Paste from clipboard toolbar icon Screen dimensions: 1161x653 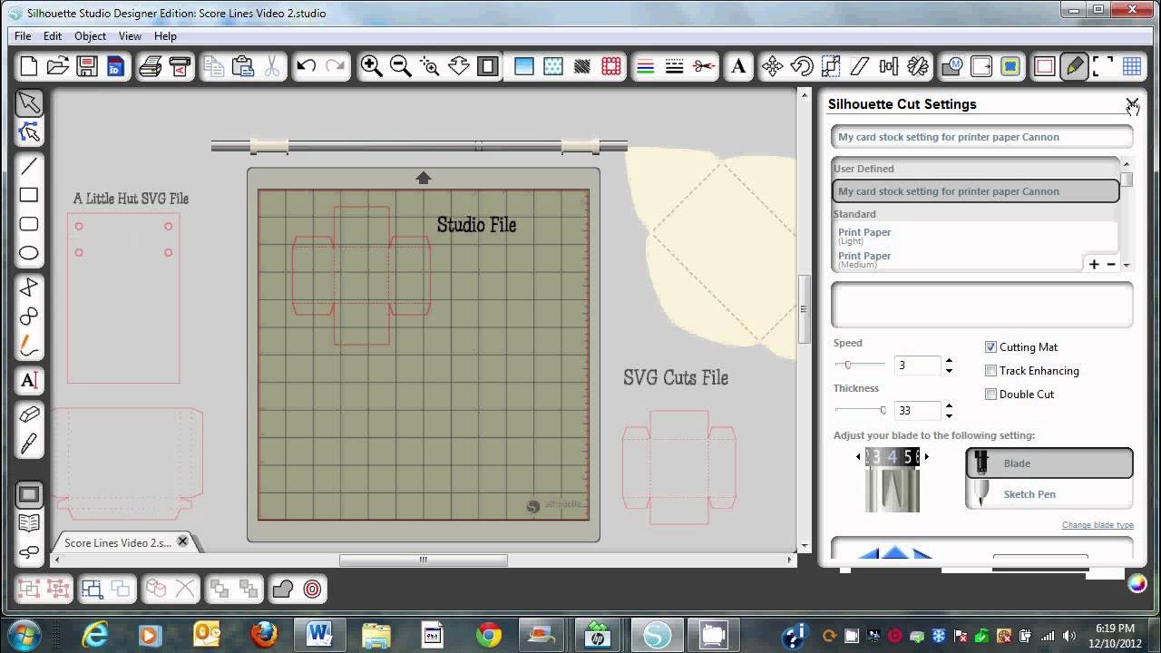click(x=242, y=66)
